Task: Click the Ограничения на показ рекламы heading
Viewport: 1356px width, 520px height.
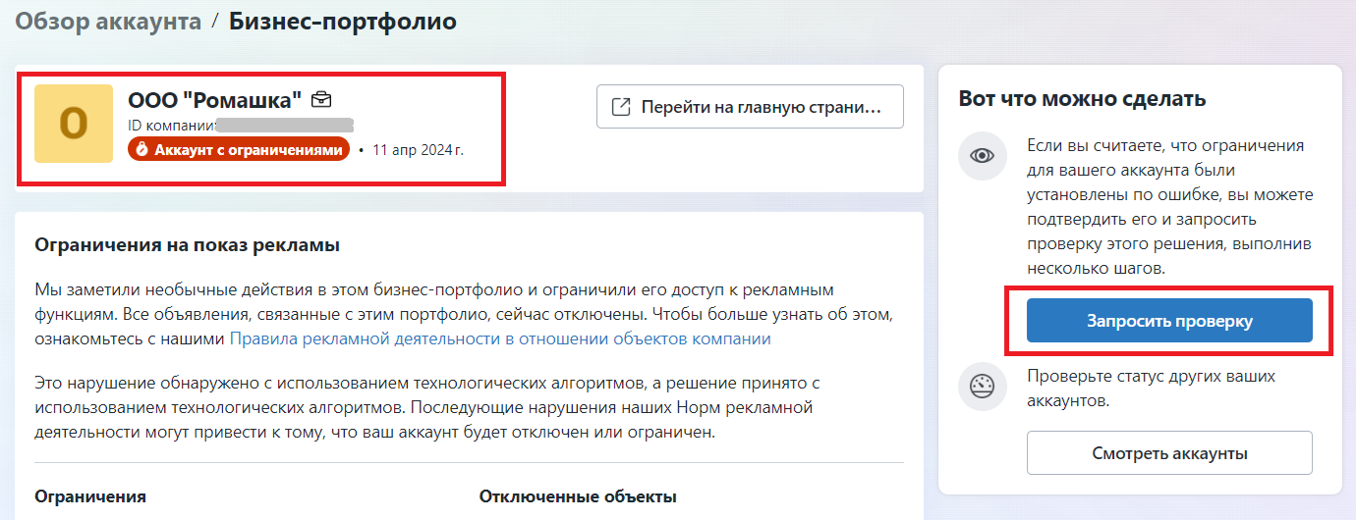Action: coord(187,245)
